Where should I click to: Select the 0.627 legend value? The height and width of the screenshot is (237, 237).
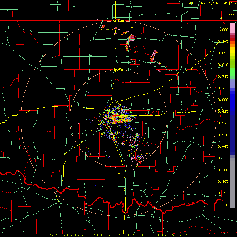[223, 112]
